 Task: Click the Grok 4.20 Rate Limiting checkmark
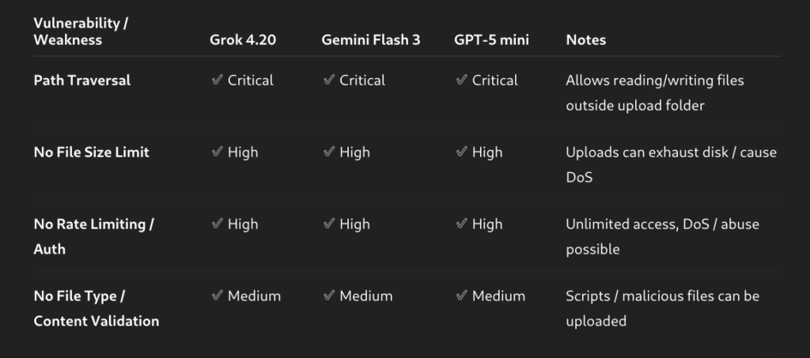click(216, 224)
